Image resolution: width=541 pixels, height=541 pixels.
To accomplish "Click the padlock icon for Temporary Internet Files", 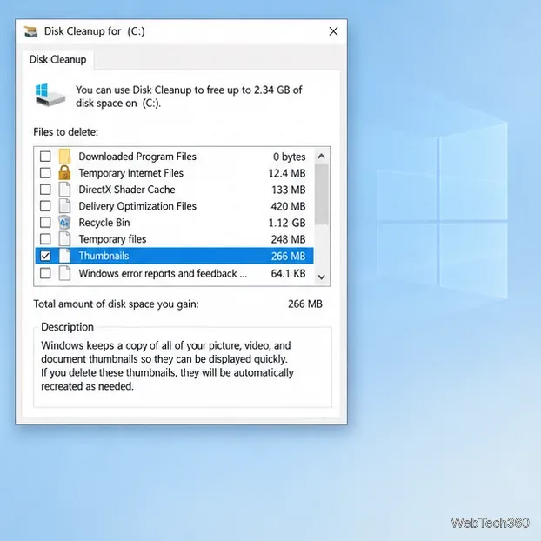I will tap(64, 172).
